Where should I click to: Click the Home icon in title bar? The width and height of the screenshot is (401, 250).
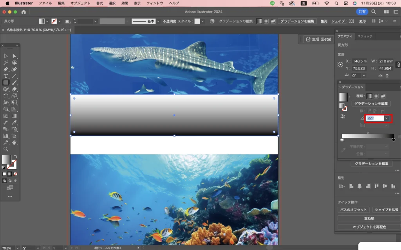23,12
